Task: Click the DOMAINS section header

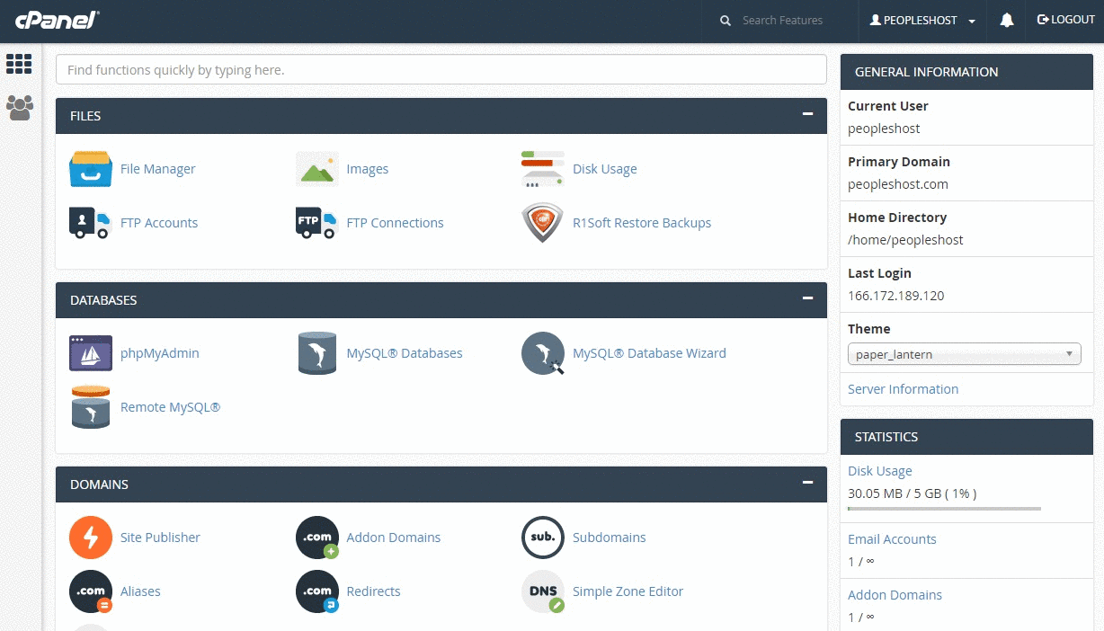Action: (441, 484)
